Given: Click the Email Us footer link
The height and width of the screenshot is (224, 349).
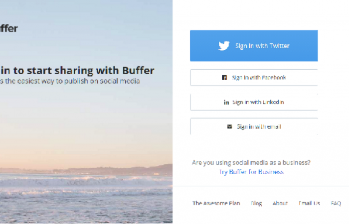Looking at the screenshot, I should pyautogui.click(x=309, y=203).
